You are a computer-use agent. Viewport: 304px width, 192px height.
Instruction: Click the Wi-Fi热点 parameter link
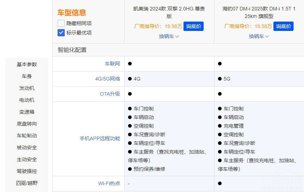109,183
